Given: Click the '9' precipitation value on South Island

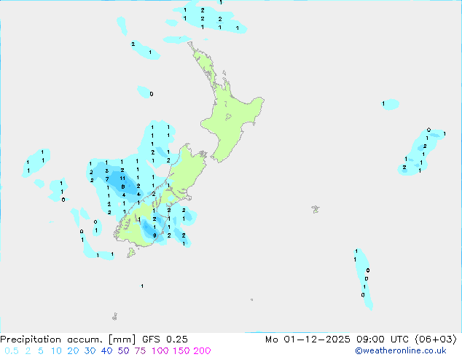Looking at the screenshot, I should tap(154, 235).
